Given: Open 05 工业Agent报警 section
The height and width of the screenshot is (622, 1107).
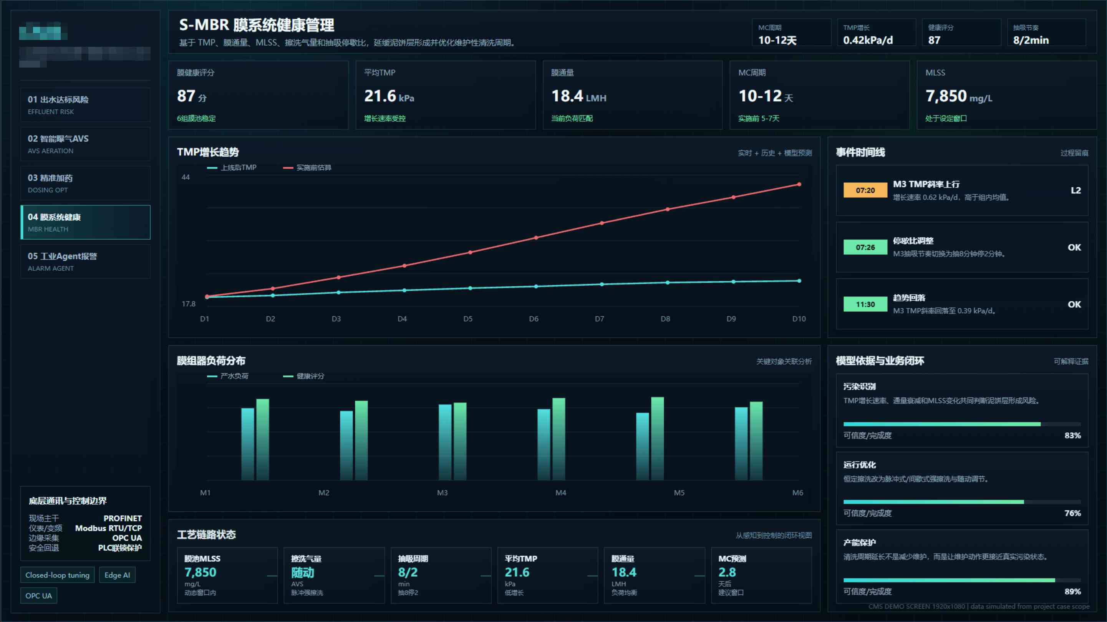Looking at the screenshot, I should coord(85,261).
